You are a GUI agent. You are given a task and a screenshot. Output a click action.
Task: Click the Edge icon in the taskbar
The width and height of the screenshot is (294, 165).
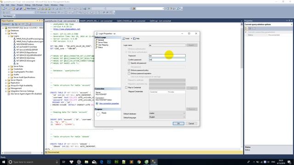click(x=102, y=162)
